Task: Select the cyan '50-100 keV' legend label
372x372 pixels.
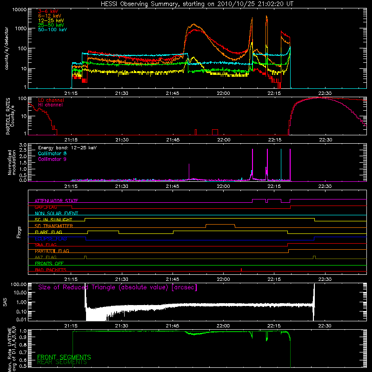Action: (x=52, y=30)
